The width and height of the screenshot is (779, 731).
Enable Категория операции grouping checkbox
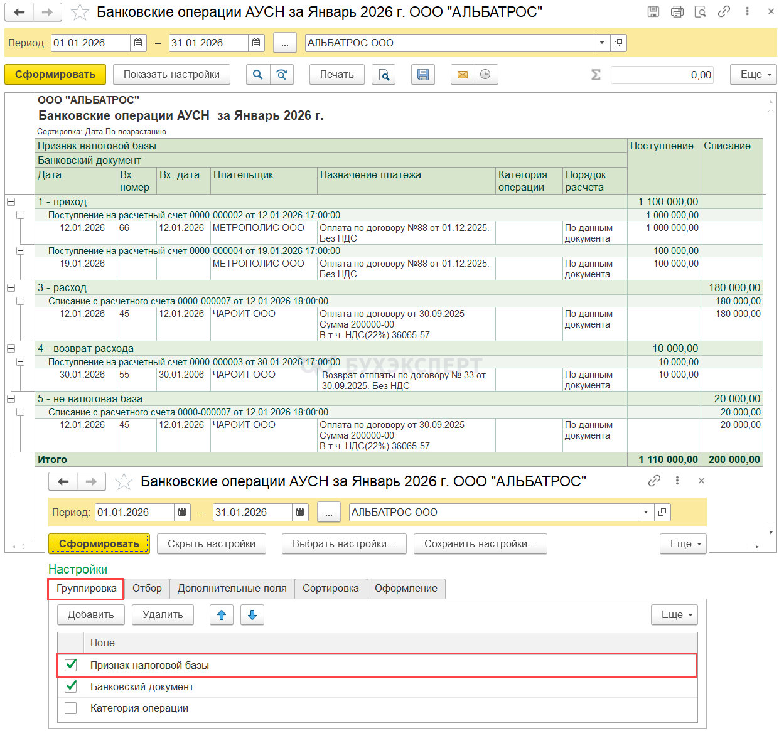71,708
